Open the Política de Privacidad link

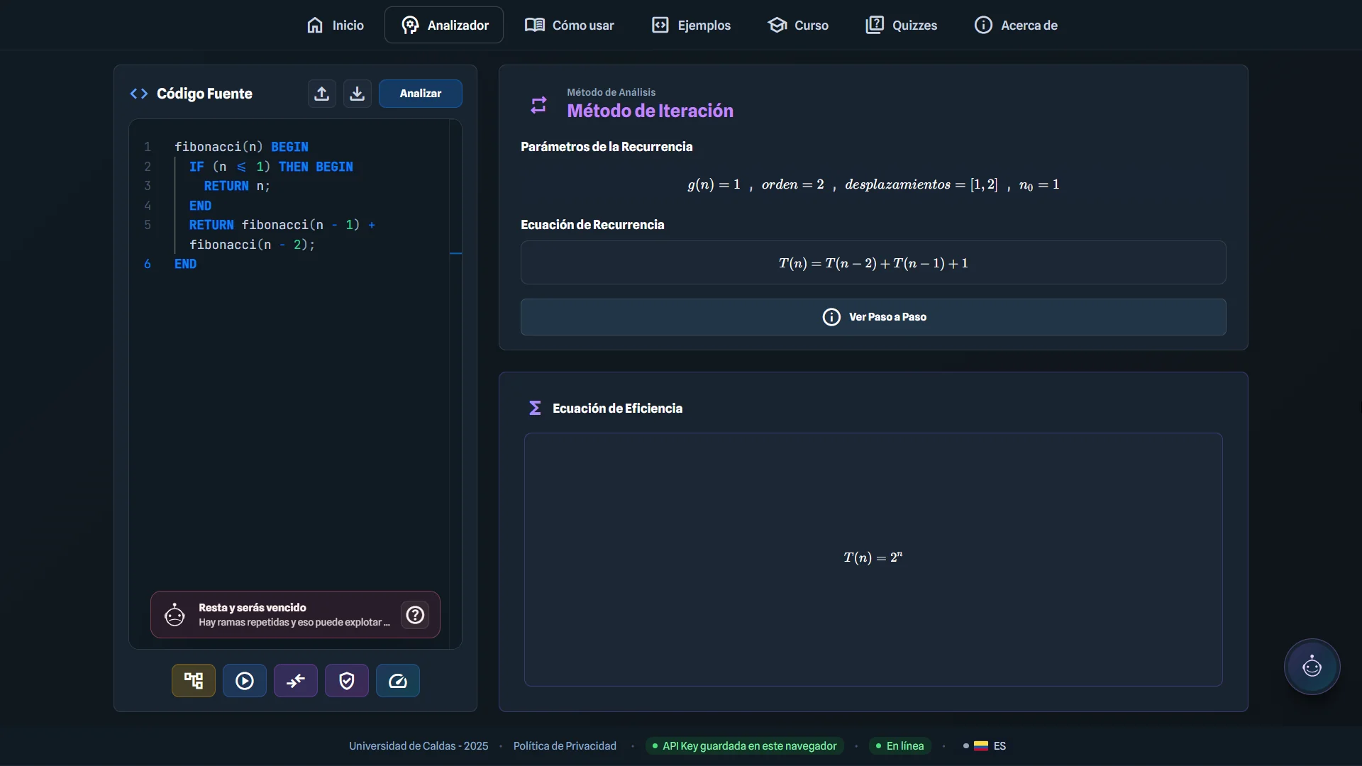click(x=565, y=746)
